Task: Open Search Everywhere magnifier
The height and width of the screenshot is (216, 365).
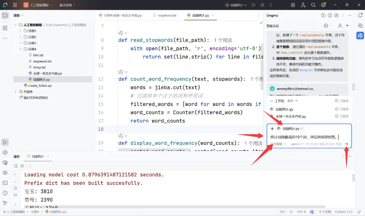Action: pyautogui.click(x=313, y=5)
